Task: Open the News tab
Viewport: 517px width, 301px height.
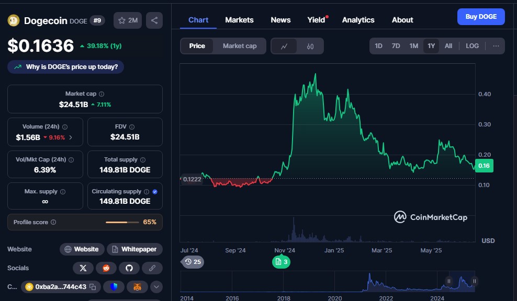Action: tap(280, 20)
